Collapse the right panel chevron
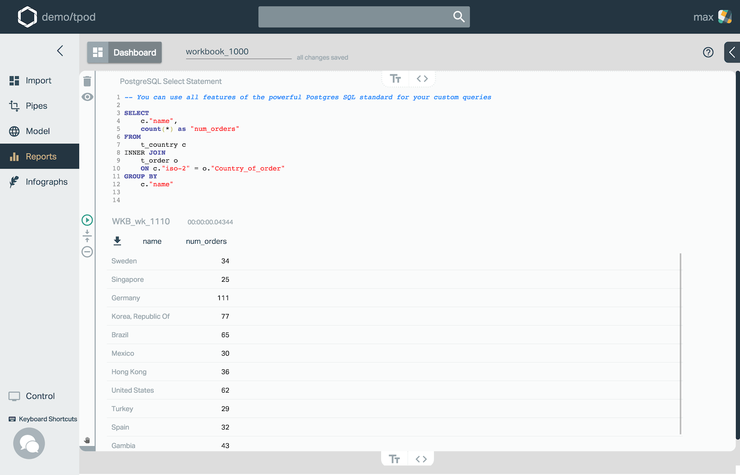 pos(732,52)
